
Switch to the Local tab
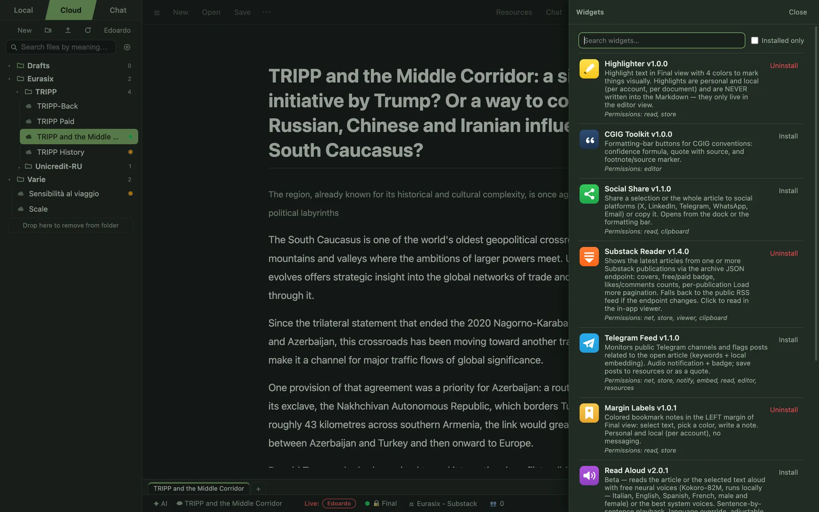[23, 10]
